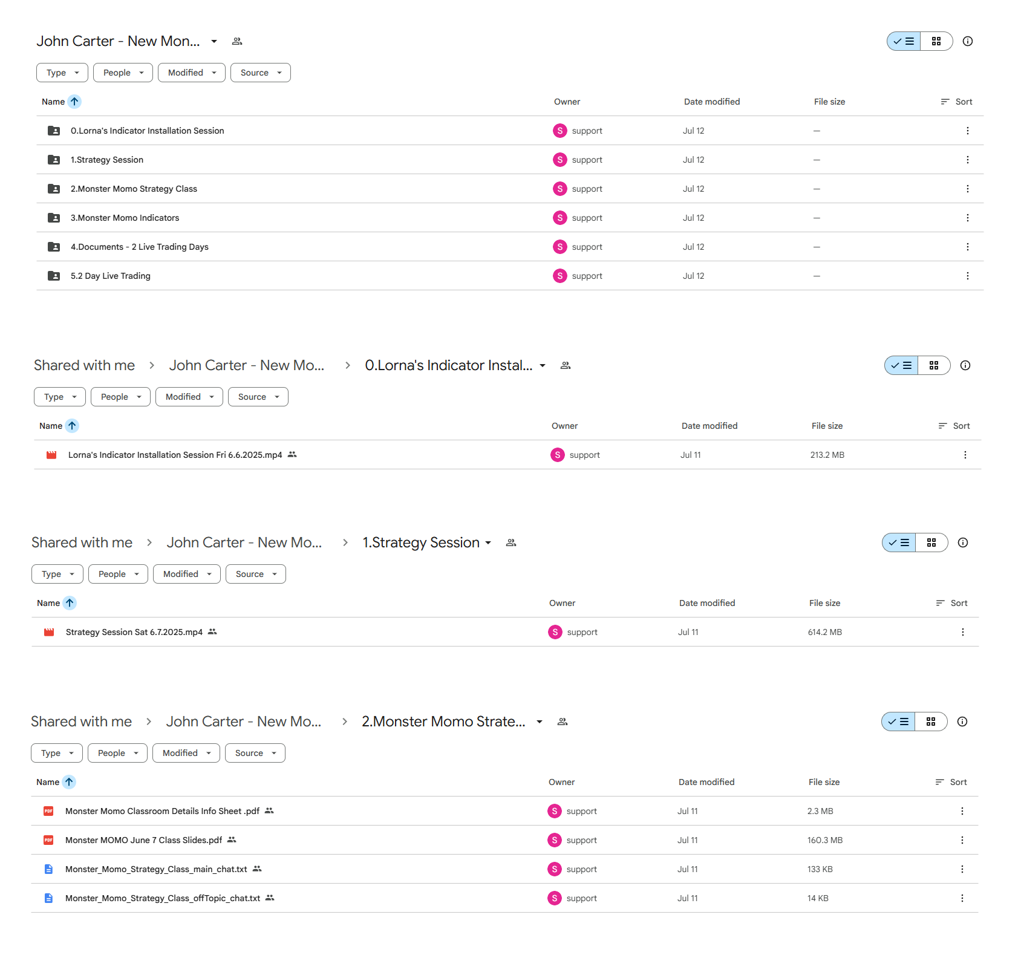This screenshot has width=1021, height=958.
Task: View details info icon in 1.Strategy Session panel
Action: pyautogui.click(x=963, y=543)
